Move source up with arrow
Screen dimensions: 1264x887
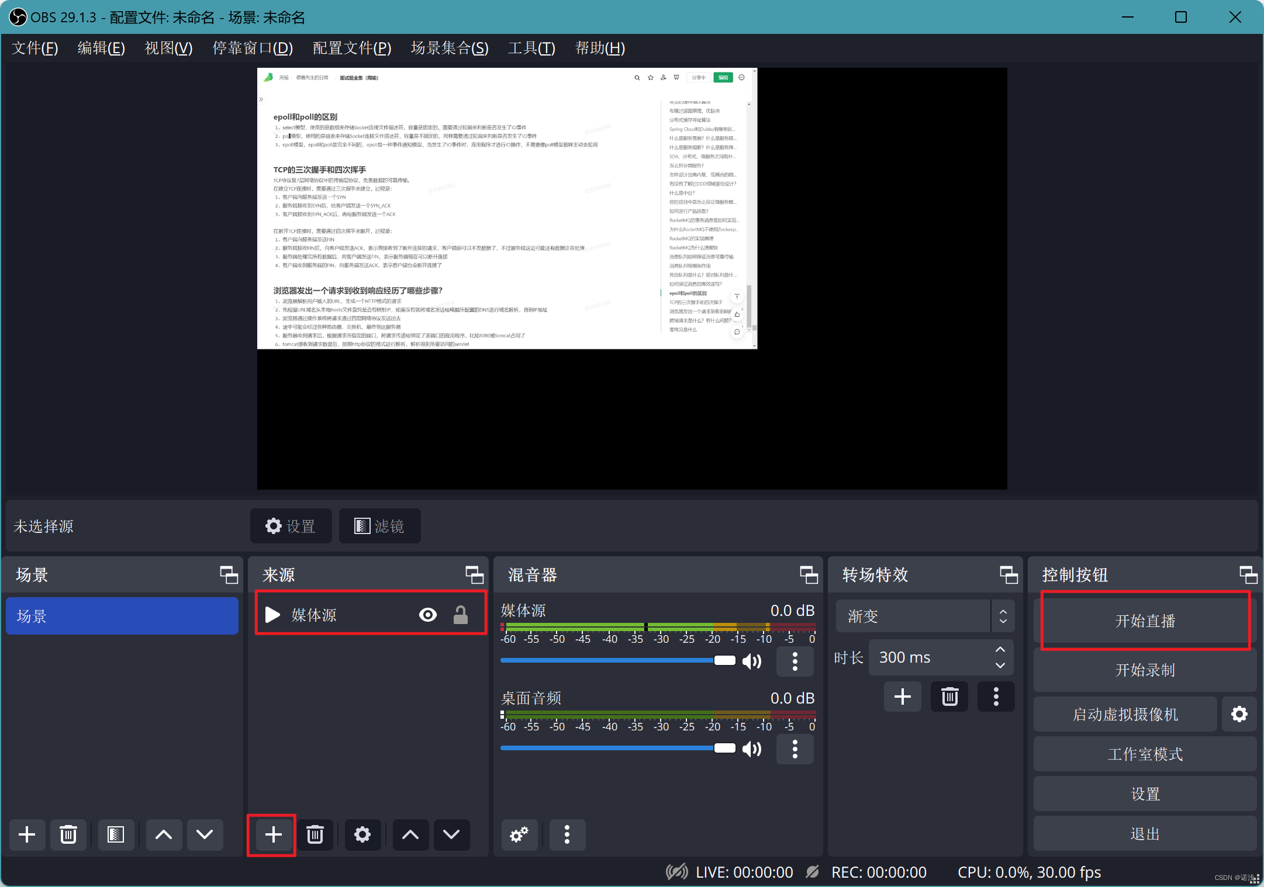[x=410, y=834]
